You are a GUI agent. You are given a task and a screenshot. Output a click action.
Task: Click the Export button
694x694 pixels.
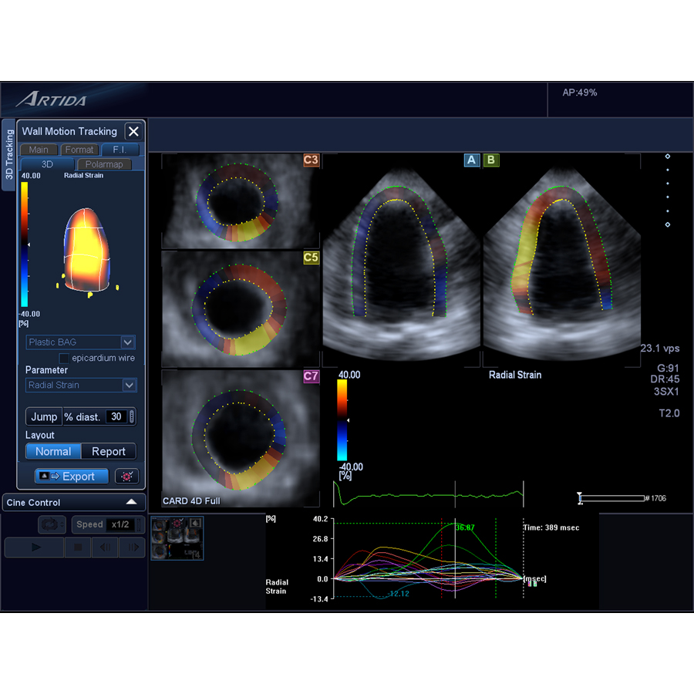pos(70,477)
